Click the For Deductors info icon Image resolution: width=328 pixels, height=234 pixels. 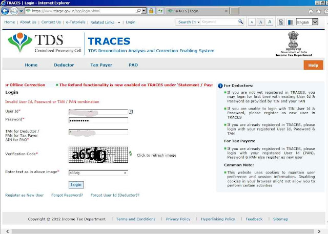(x=220, y=86)
